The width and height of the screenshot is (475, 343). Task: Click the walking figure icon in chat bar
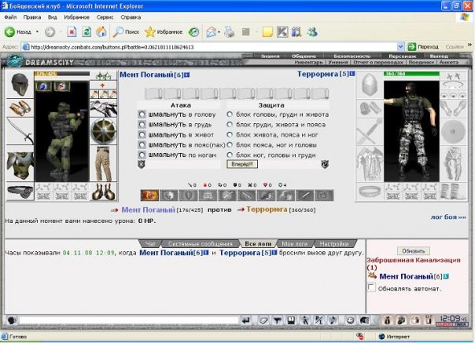pyautogui.click(x=305, y=320)
